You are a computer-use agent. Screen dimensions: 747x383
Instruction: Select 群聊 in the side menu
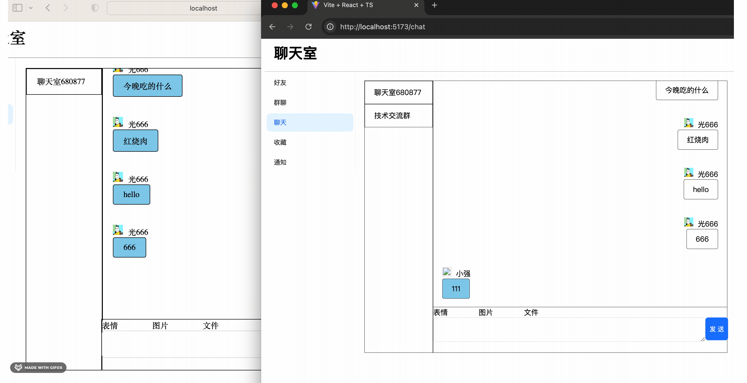(280, 103)
